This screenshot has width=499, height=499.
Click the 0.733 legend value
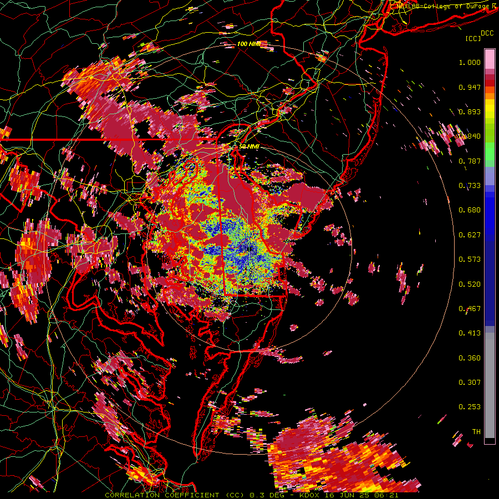470,186
